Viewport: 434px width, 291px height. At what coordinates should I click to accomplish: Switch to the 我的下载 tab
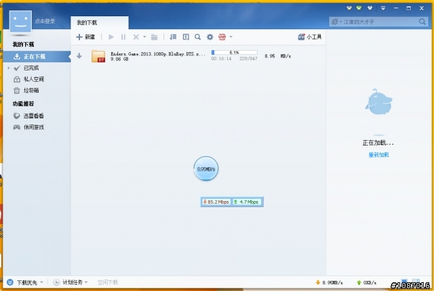pos(100,22)
